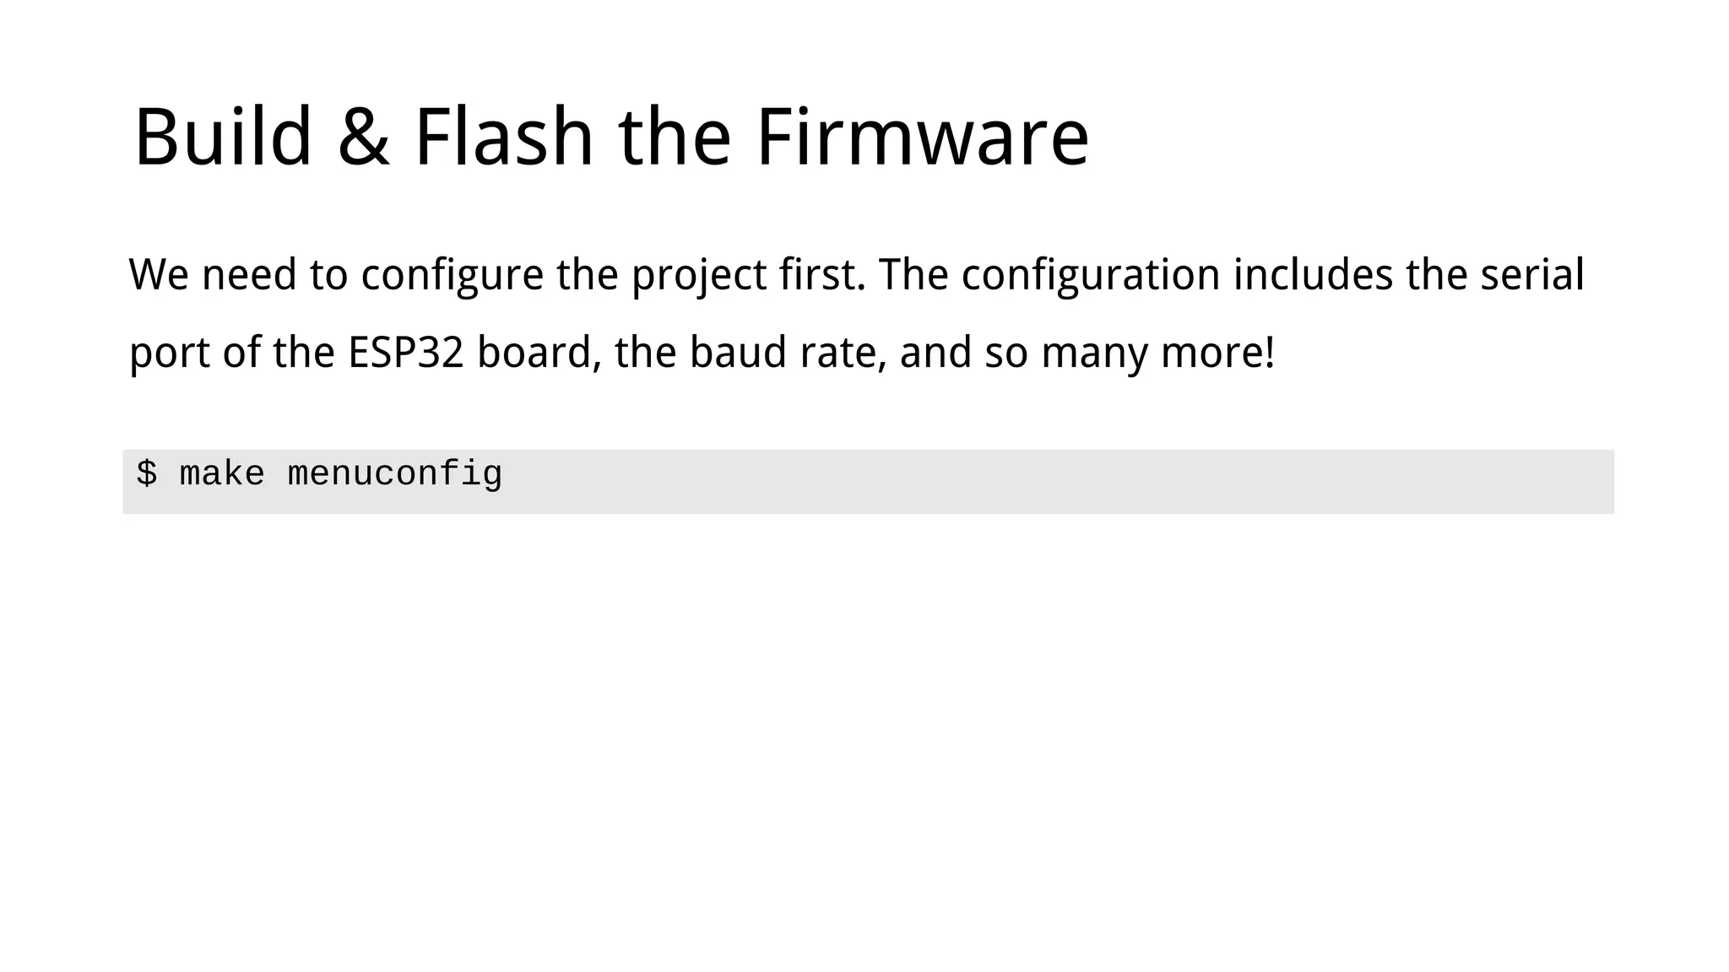Click the word 'Firmware' in the heading
The height and width of the screenshot is (972, 1729).
(922, 137)
